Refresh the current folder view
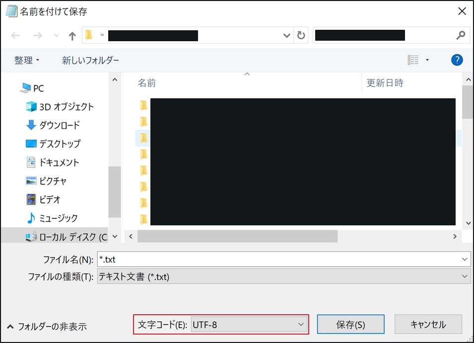Screen dimensions: 474x343 tap(301, 35)
